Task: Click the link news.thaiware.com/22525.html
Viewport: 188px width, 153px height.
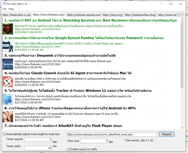Action: click(x=37, y=64)
